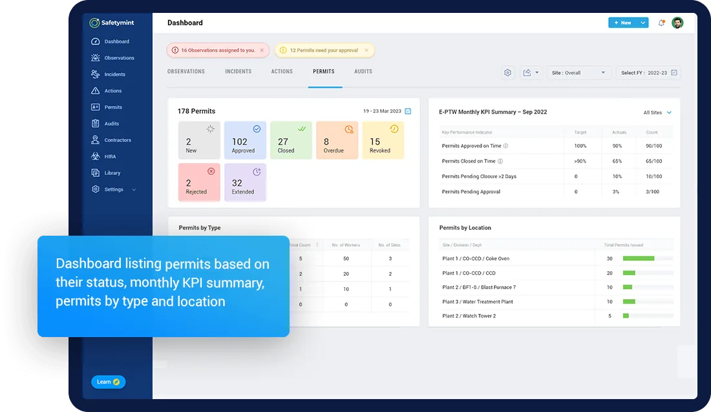Click Plant 2 / BF1-8 / Blast Furnace 7
The image size is (711, 412).
[x=479, y=287]
